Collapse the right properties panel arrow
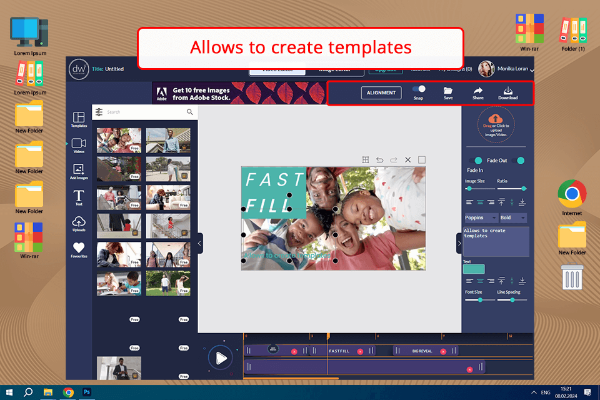The height and width of the screenshot is (400, 600). 459,243
